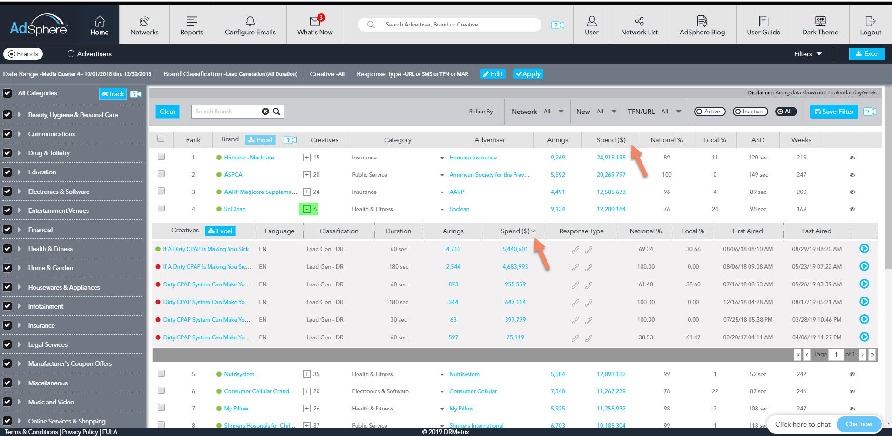Image resolution: width=892 pixels, height=436 pixels.
Task: Open Configure Emails bell icon
Action: coord(250,21)
